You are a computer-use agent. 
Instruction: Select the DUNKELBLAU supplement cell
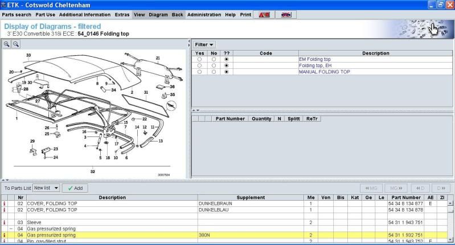tap(251, 210)
